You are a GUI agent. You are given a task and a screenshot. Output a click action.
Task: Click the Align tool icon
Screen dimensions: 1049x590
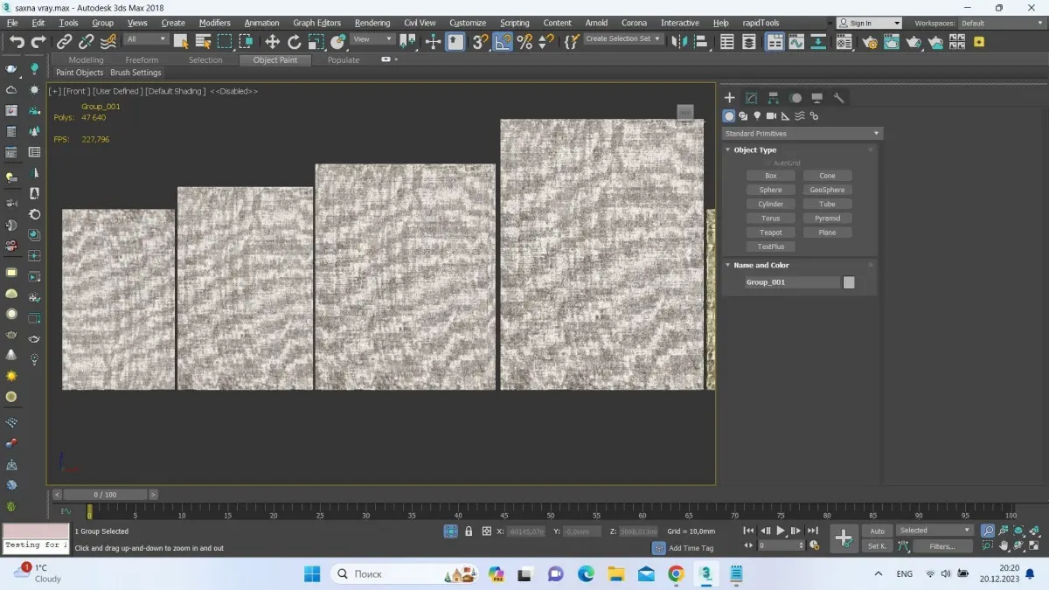tap(702, 41)
